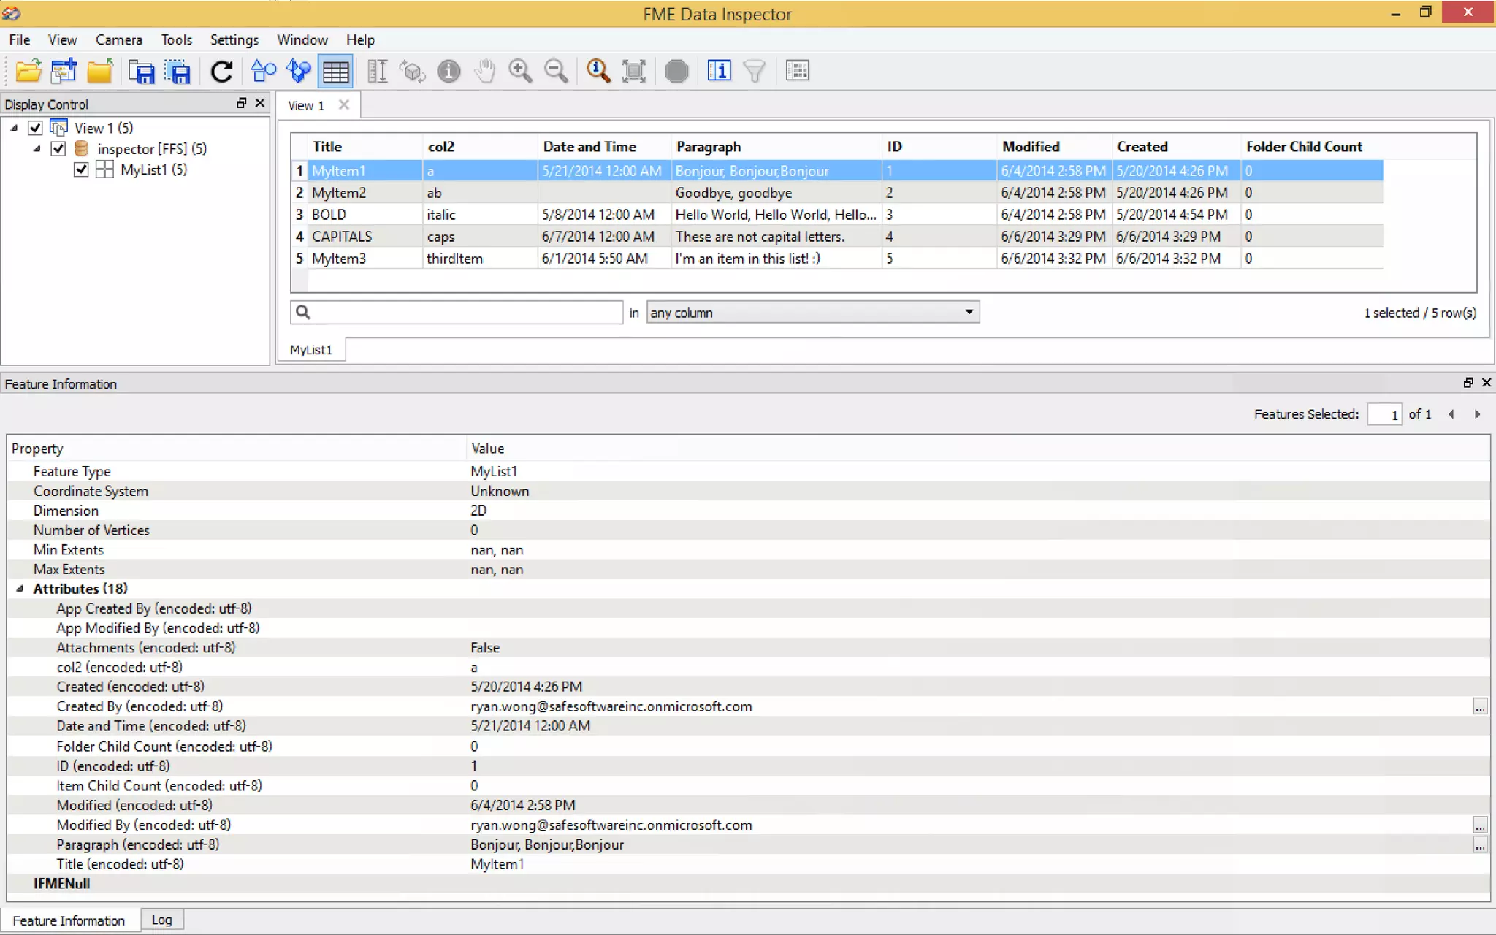Image resolution: width=1496 pixels, height=935 pixels.
Task: Collapse the inspector [FFS] tree node
Action: coord(37,149)
